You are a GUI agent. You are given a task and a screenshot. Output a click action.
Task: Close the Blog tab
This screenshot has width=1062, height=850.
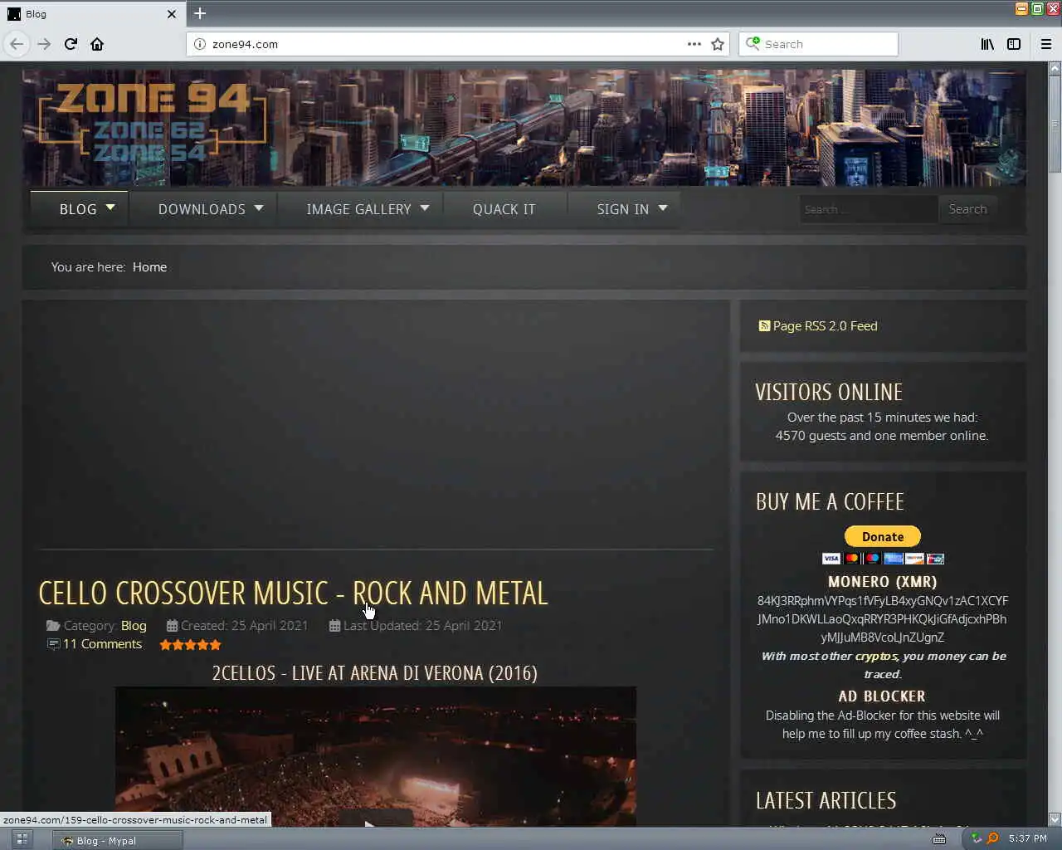click(x=172, y=14)
